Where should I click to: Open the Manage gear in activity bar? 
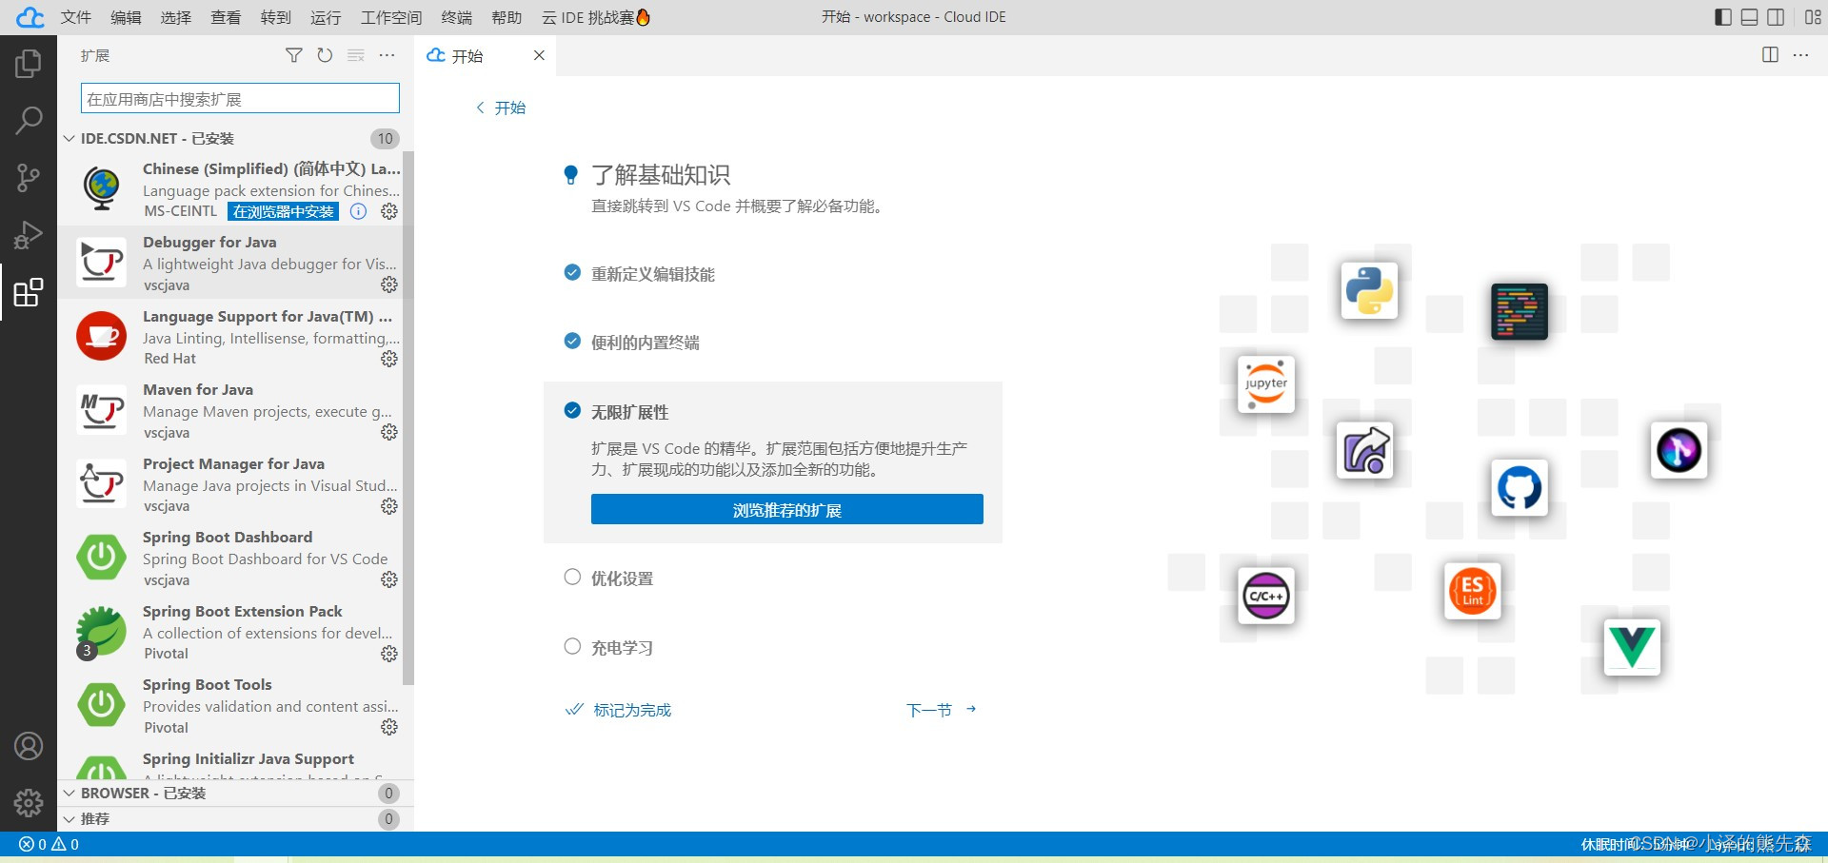click(x=29, y=803)
